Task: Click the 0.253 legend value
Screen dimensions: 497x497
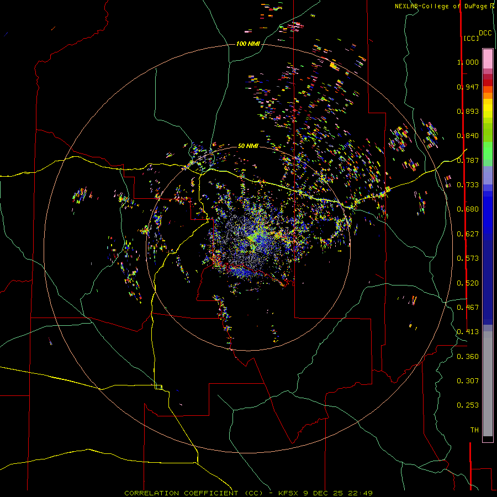Action: pos(468,405)
